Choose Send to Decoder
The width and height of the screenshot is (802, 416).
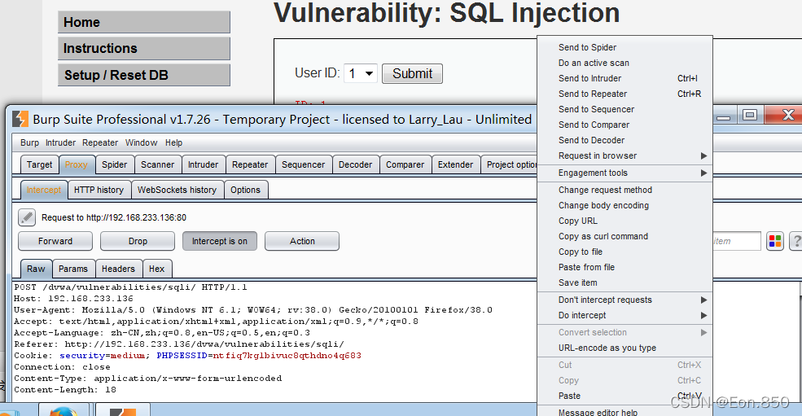tap(625, 140)
